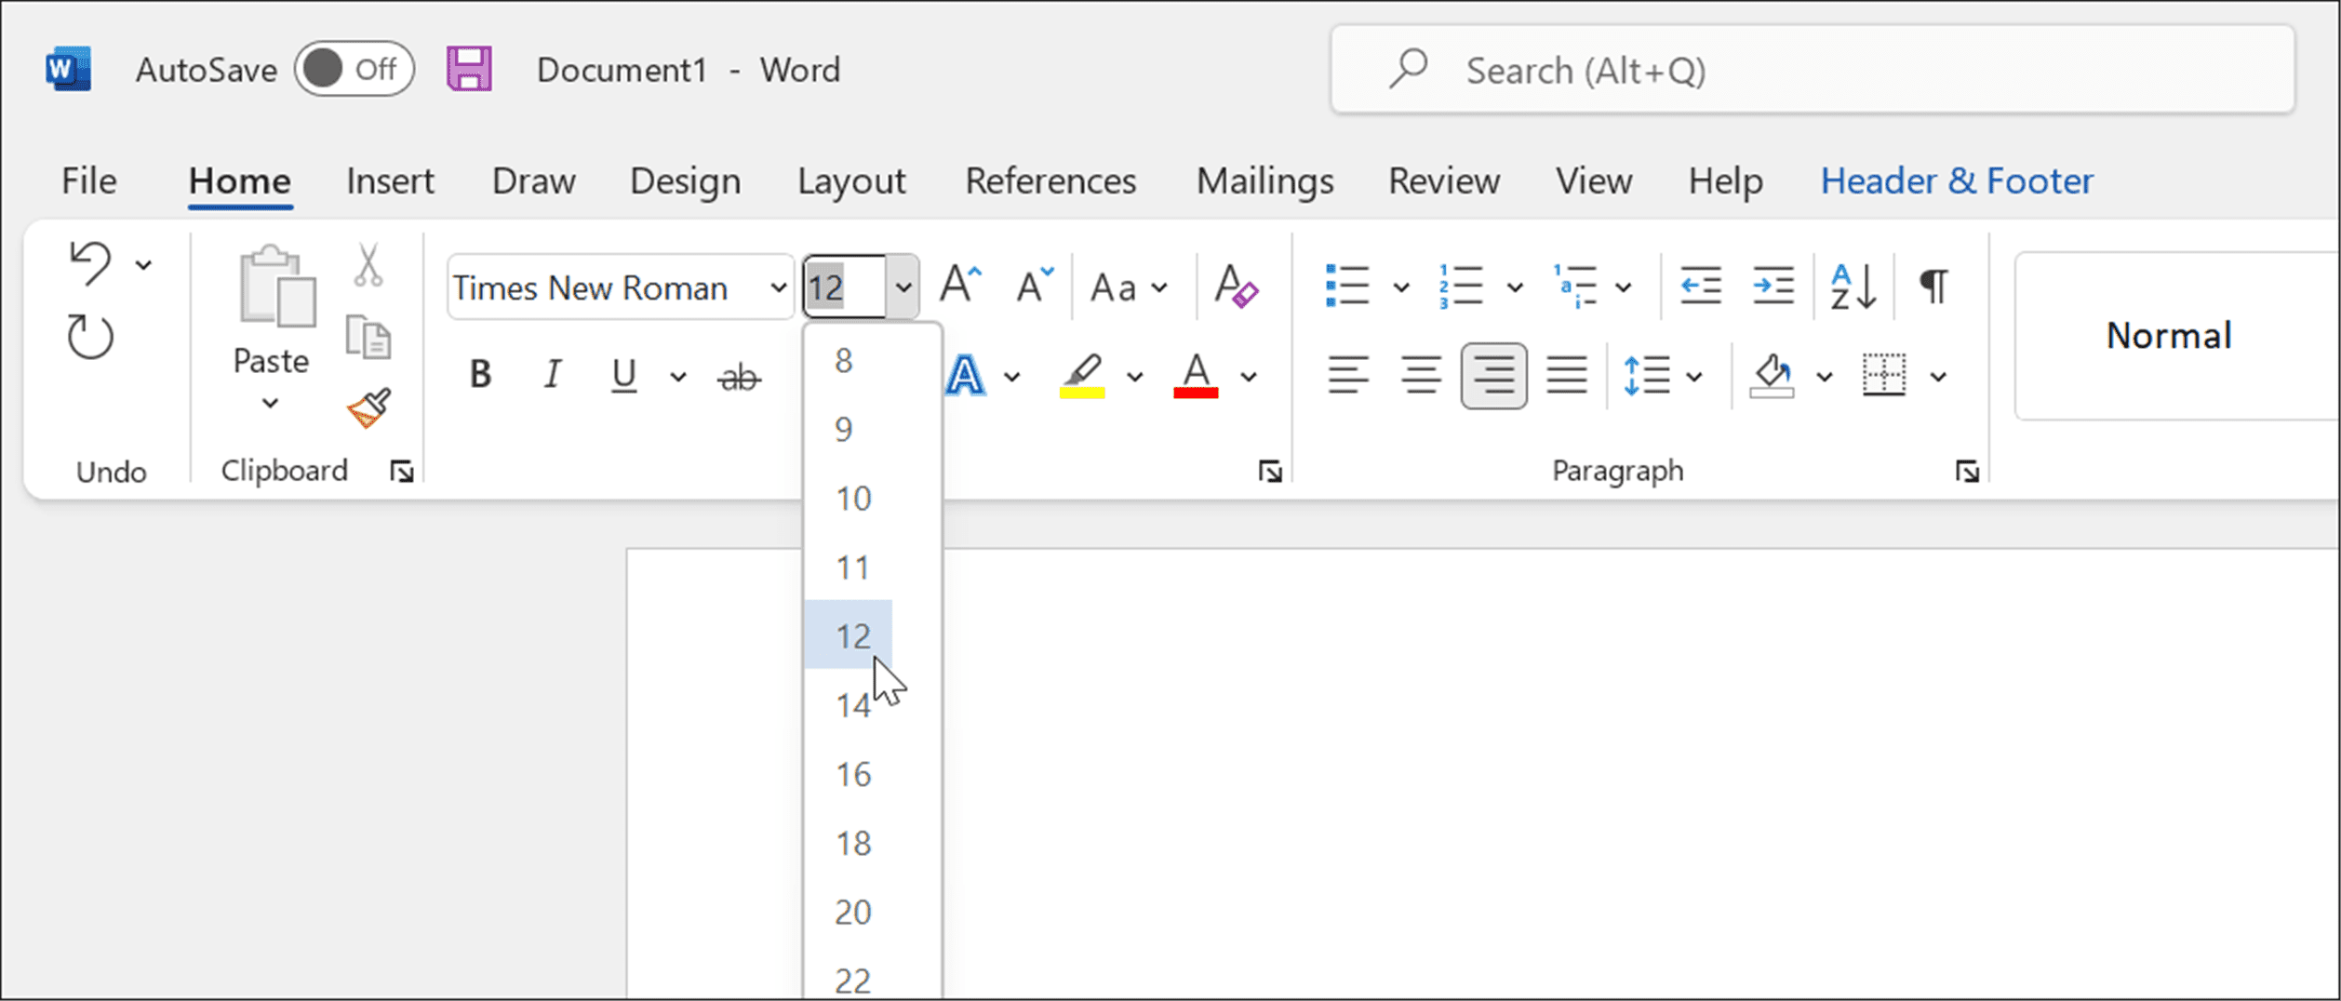The height and width of the screenshot is (1001, 2341).
Task: Open the Sort dialog
Action: click(x=1853, y=285)
